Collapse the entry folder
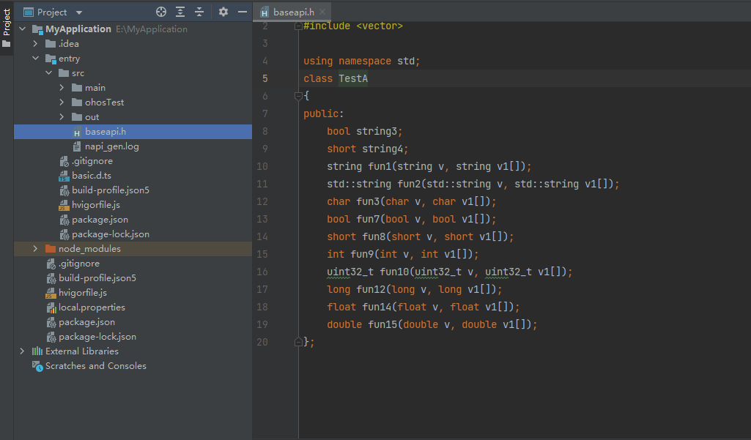This screenshot has width=751, height=440. coord(35,59)
